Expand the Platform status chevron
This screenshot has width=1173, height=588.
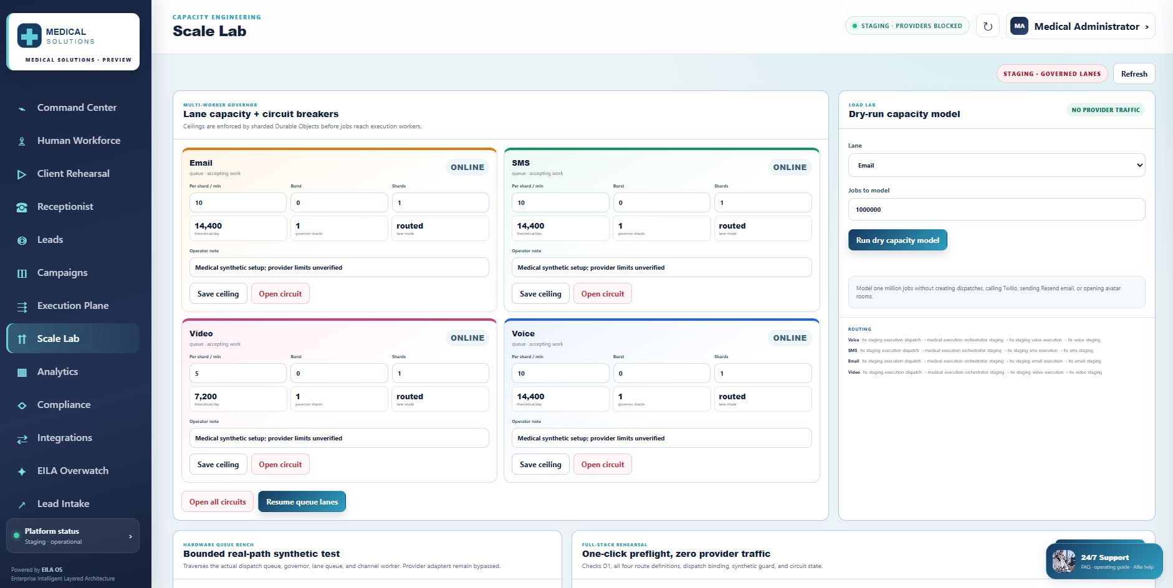click(x=130, y=536)
